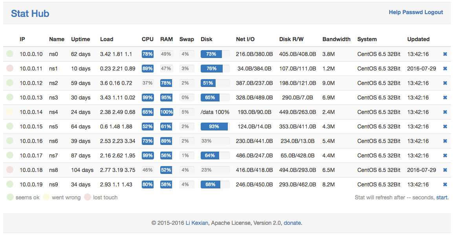Open the Help page
The width and height of the screenshot is (454, 235).
(394, 12)
